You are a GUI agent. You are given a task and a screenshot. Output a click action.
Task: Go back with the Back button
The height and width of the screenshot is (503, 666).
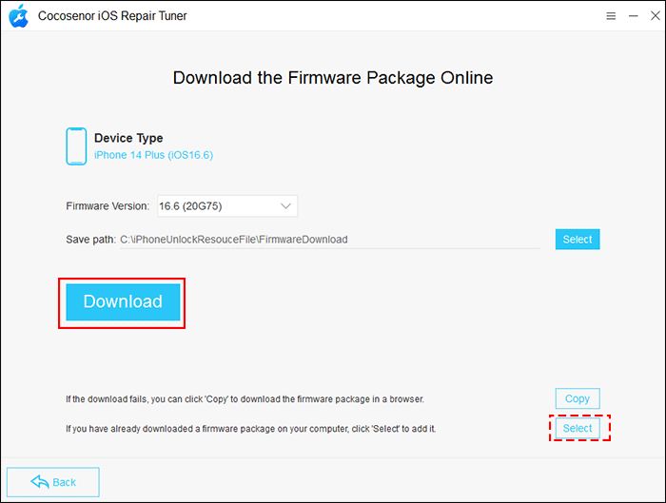pos(53,482)
